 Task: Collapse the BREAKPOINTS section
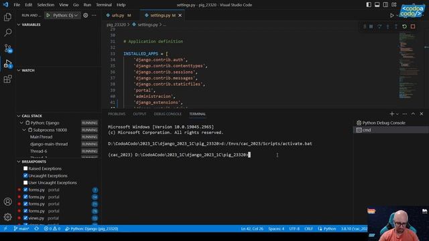(19, 161)
